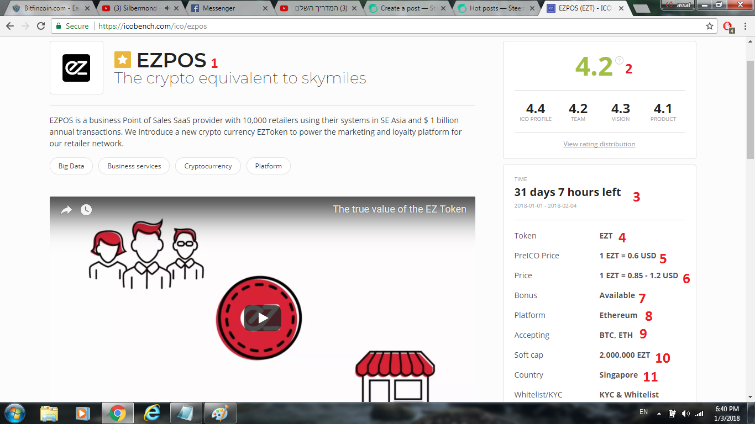Click the browser forward arrow
Screen dimensions: 755x424
[x=25, y=26]
